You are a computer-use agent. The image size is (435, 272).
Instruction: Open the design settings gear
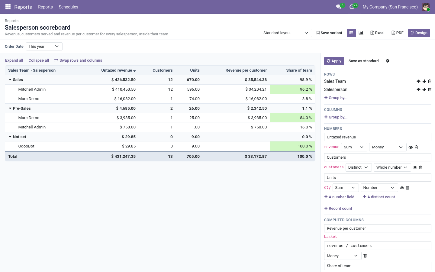(x=388, y=61)
